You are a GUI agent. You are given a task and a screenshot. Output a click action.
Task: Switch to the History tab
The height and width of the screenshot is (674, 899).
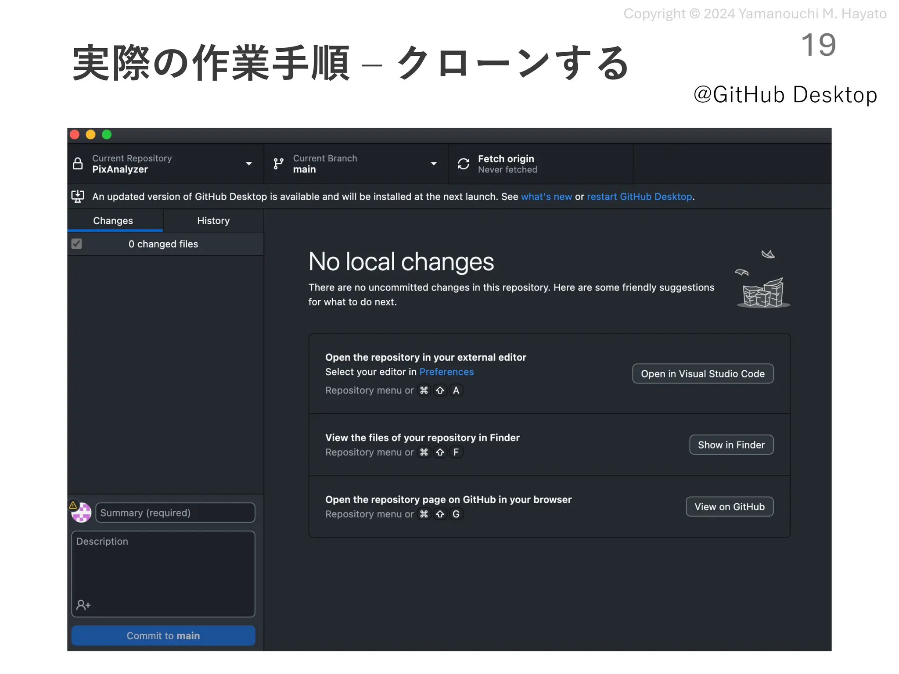tap(213, 220)
